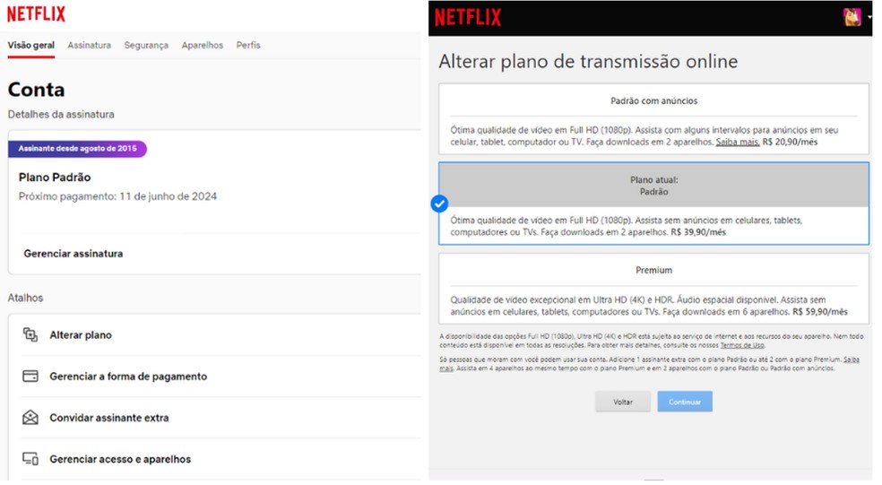Click the Voltar button
Screen dimensions: 882x485
(x=623, y=402)
